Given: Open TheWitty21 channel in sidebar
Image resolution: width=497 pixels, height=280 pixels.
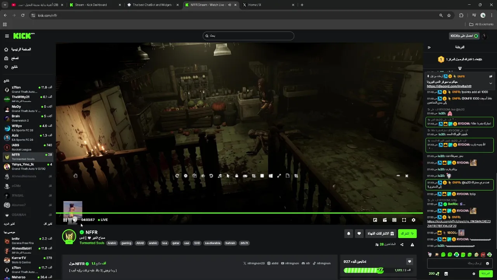Looking at the screenshot, I should 28,99.
